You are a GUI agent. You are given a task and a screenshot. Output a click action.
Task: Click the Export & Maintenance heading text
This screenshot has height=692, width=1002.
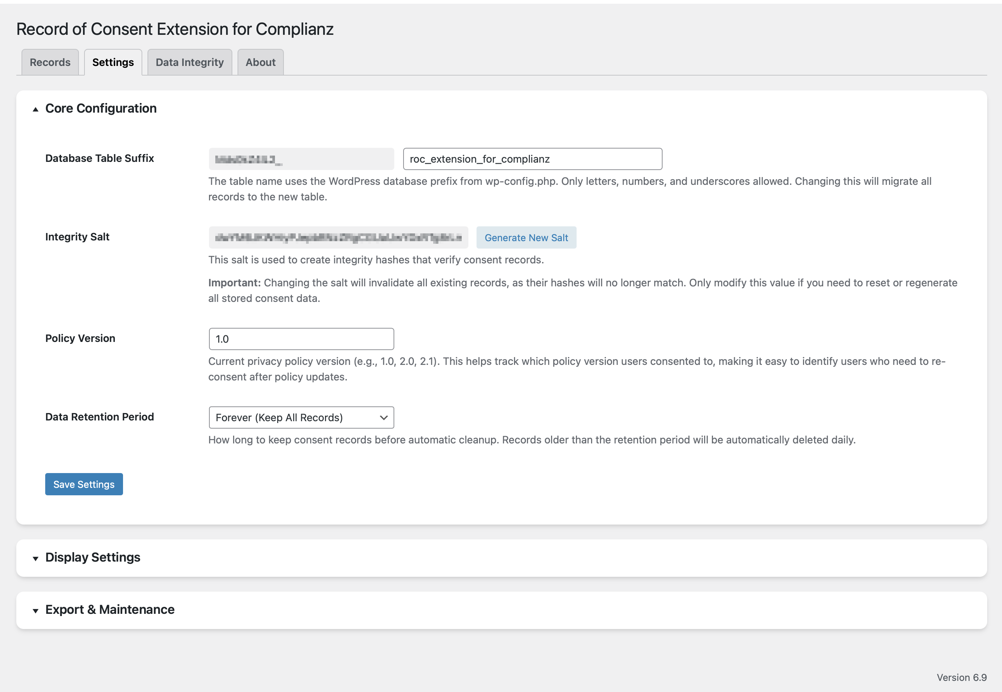pos(110,610)
